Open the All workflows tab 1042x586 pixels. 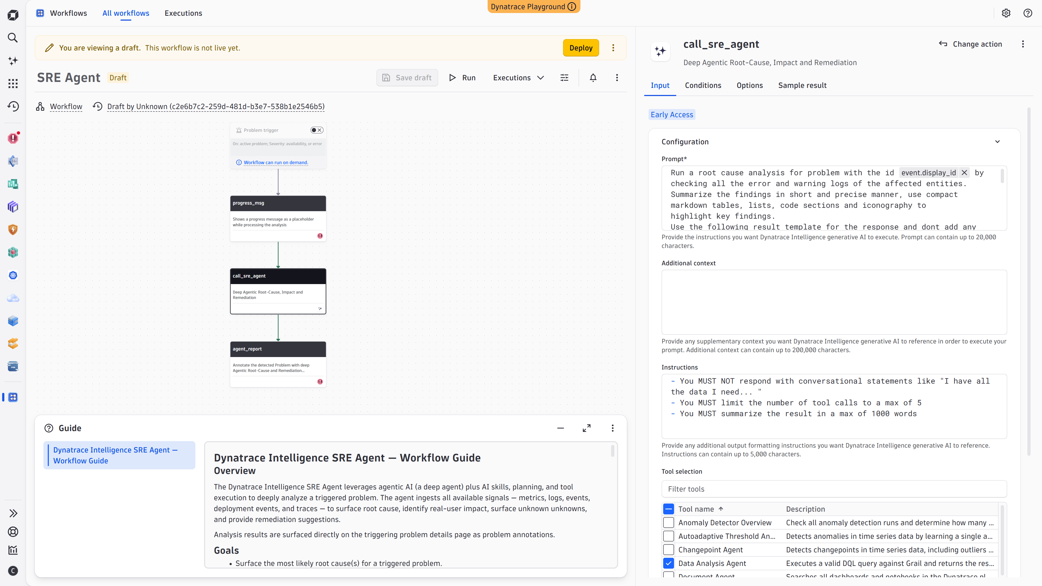point(126,13)
